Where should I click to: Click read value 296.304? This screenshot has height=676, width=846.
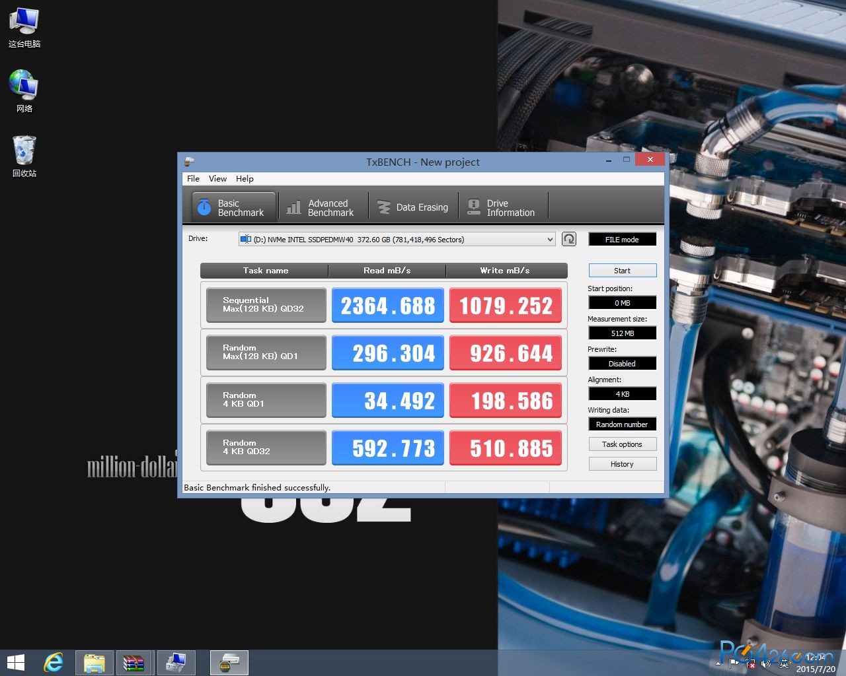387,352
